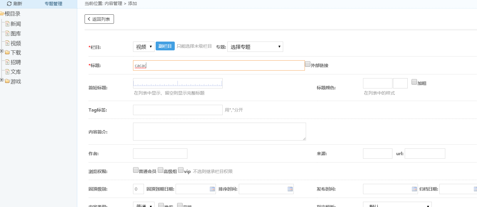This screenshot has width=477, height=207.
Task: Open calendar picker for publish time
Action: (x=414, y=189)
